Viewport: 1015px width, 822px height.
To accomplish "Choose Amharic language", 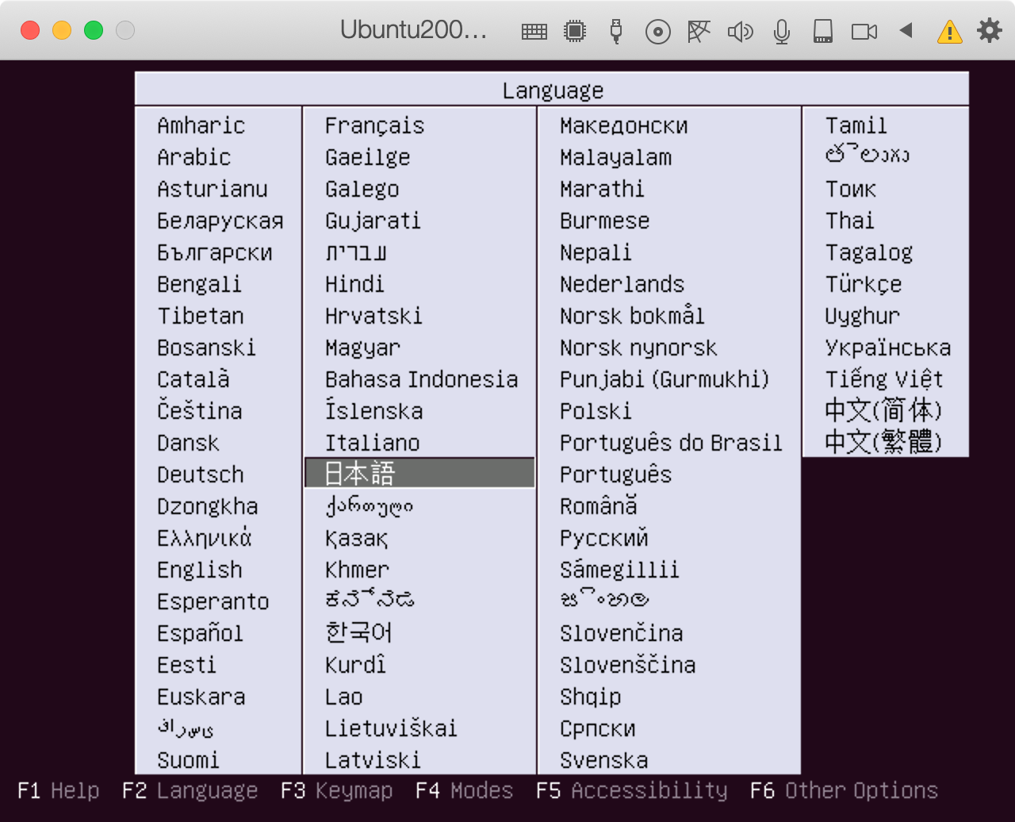I will [x=201, y=125].
